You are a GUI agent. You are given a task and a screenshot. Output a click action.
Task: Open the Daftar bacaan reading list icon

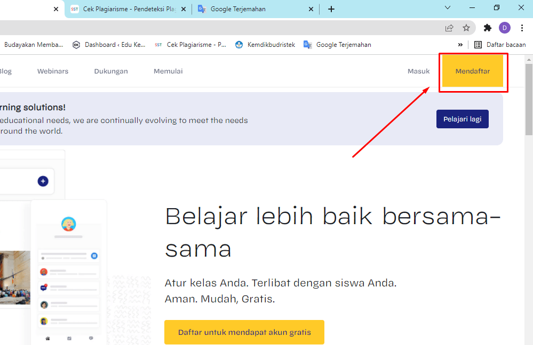coord(479,45)
